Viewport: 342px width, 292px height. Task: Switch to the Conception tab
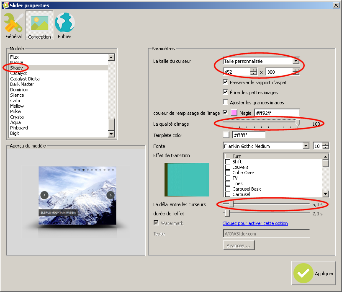[x=39, y=26]
